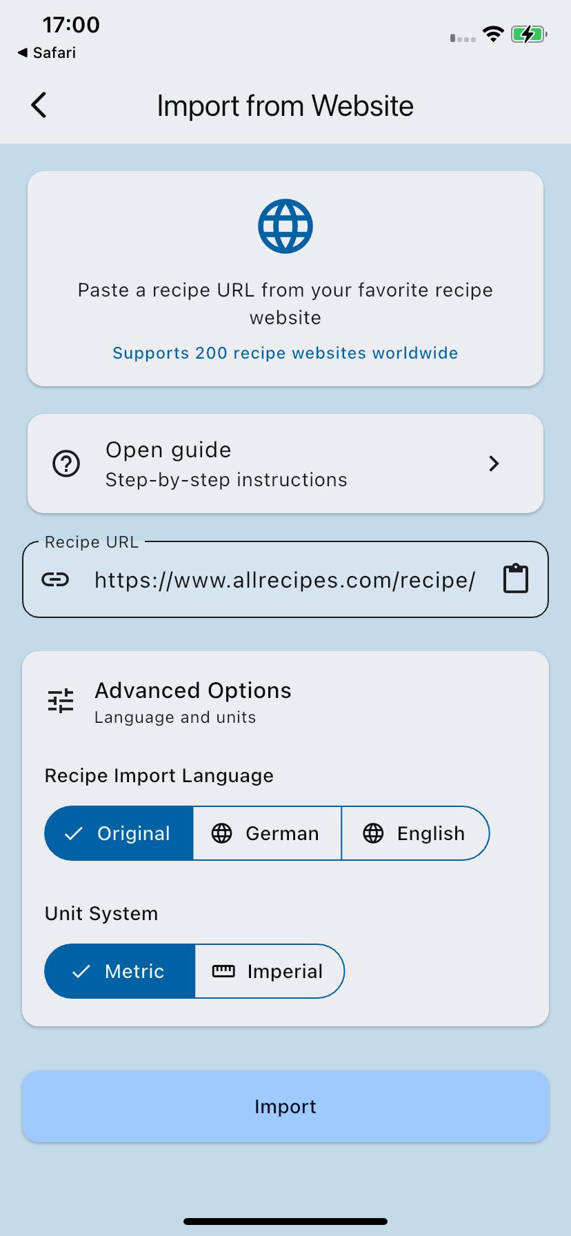Screen dimensions: 571x1236
Task: Select the Metric unit system segment
Action: tap(119, 971)
